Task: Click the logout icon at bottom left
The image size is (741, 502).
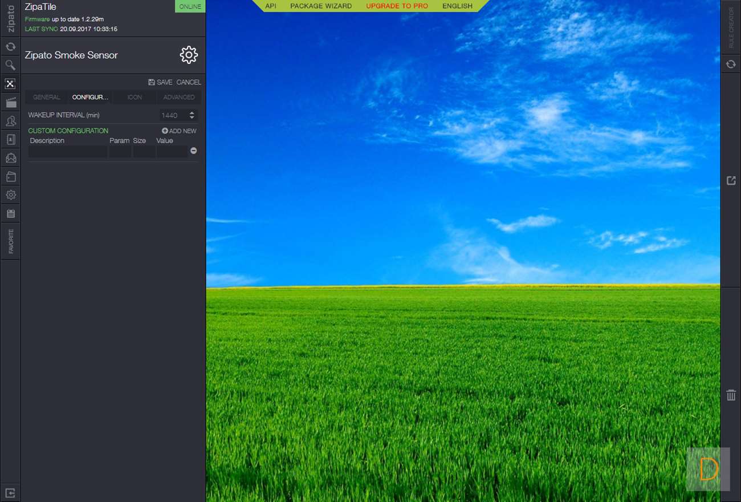Action: coord(10,493)
